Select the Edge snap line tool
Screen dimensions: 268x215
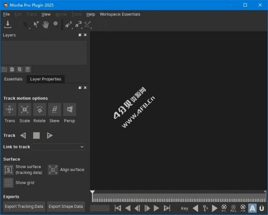click(x=88, y=24)
